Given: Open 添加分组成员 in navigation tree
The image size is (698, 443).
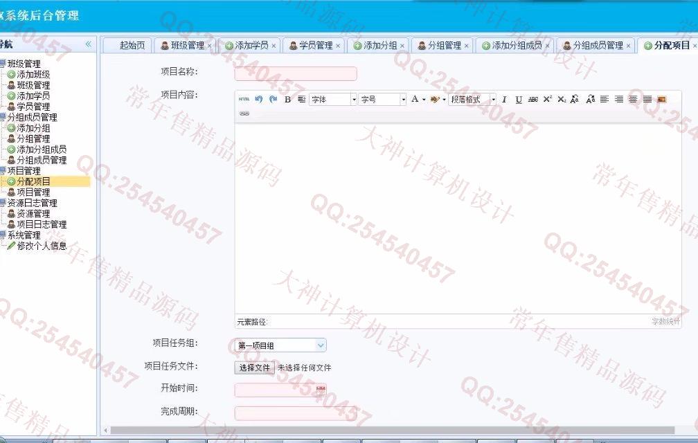Looking at the screenshot, I should 42,150.
